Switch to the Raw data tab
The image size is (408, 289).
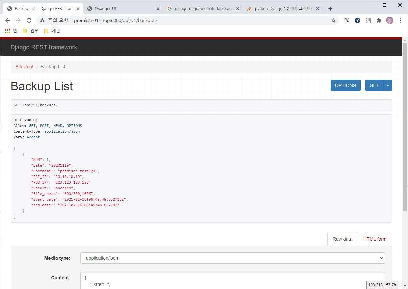342,239
